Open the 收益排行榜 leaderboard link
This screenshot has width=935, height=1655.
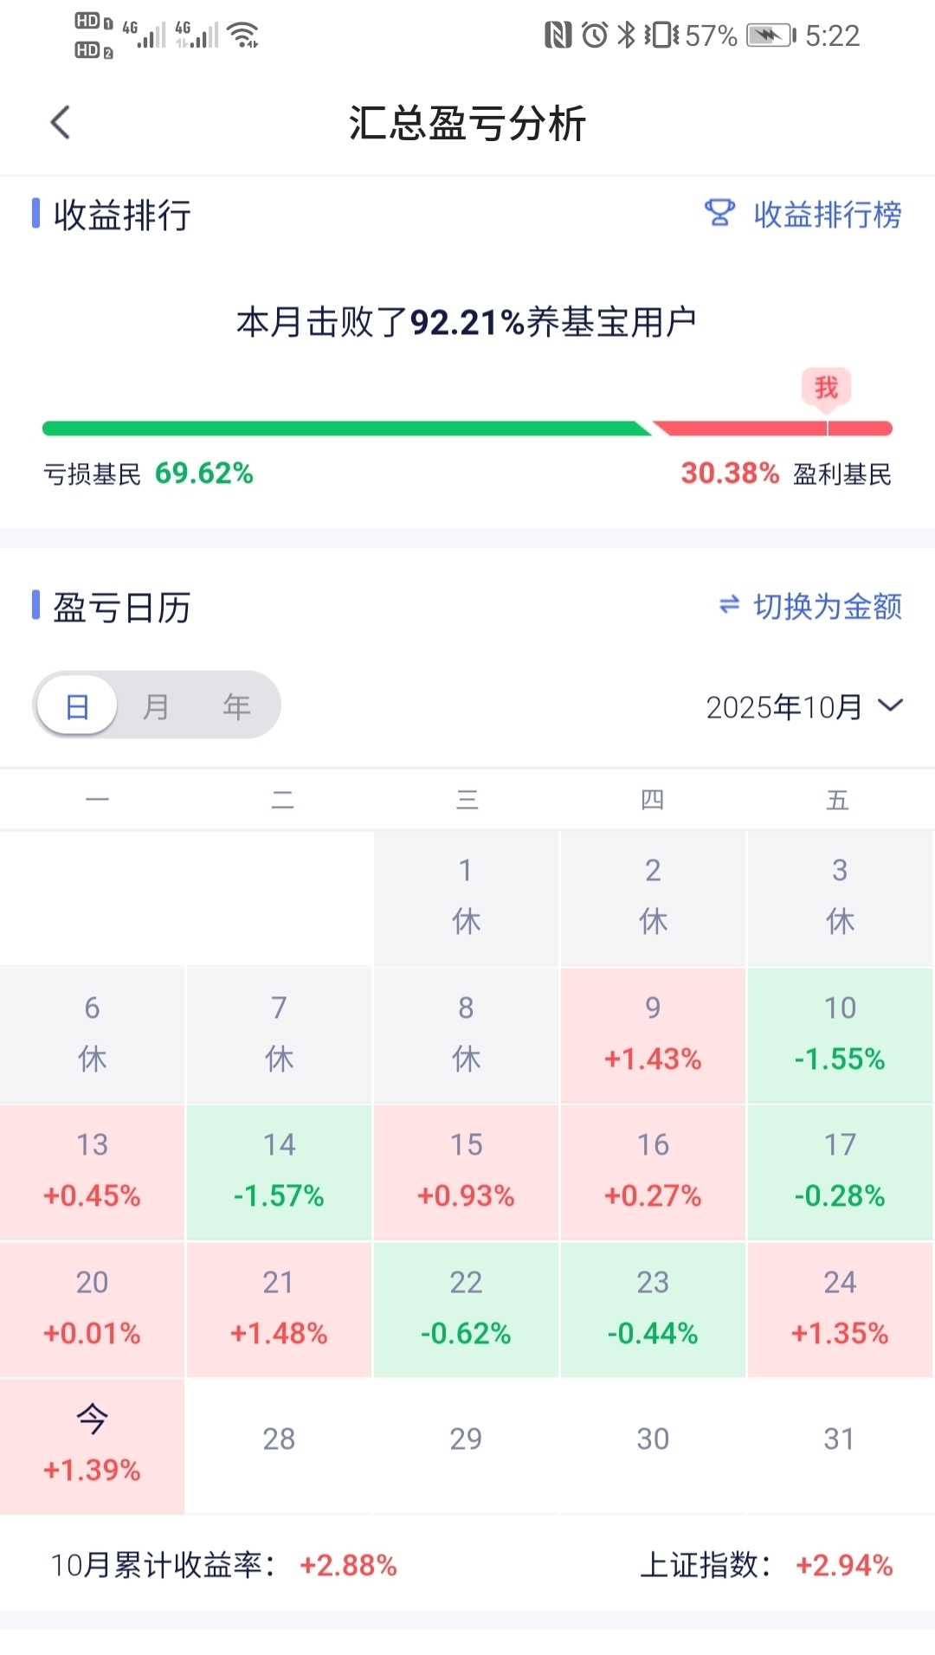[827, 215]
